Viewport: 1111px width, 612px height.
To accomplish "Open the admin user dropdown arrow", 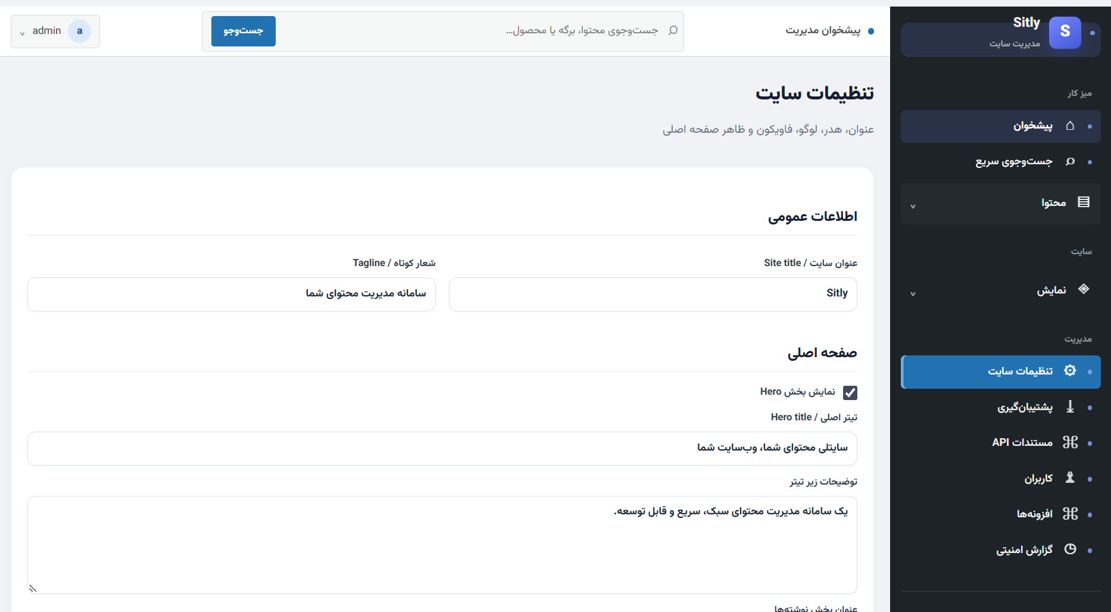I will point(22,33).
